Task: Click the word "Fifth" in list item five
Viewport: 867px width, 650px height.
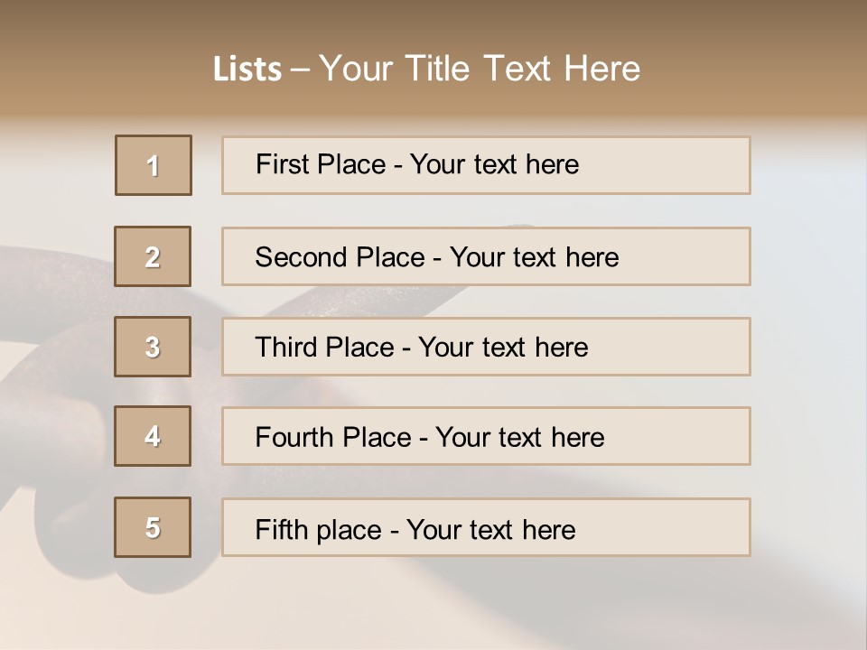Action: pos(282,529)
